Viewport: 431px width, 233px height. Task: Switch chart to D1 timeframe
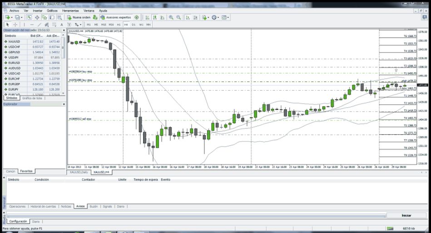click(x=134, y=24)
